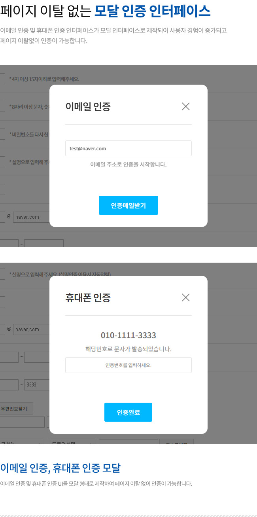This screenshot has width=257, height=517.
Task: Select the 인증번호를 입력하세요 input
Action: click(128, 365)
